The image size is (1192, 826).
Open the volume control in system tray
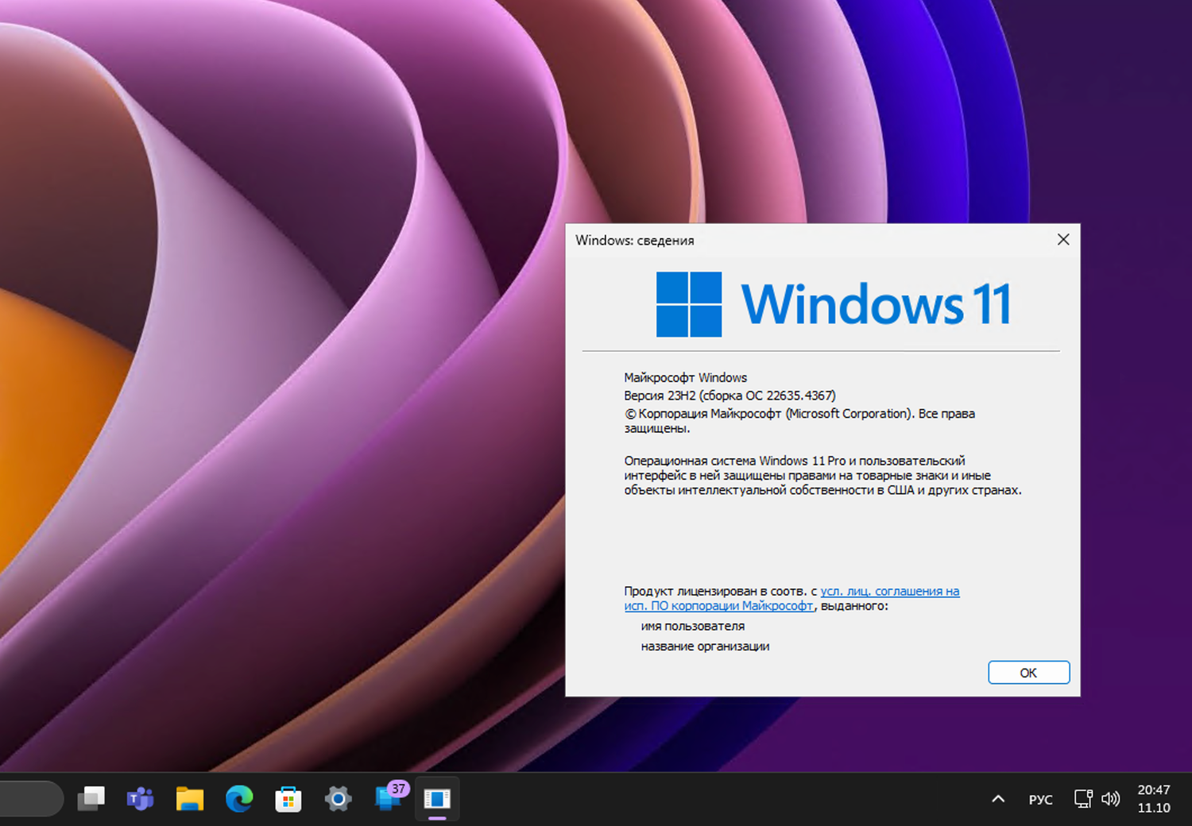[x=1111, y=799]
